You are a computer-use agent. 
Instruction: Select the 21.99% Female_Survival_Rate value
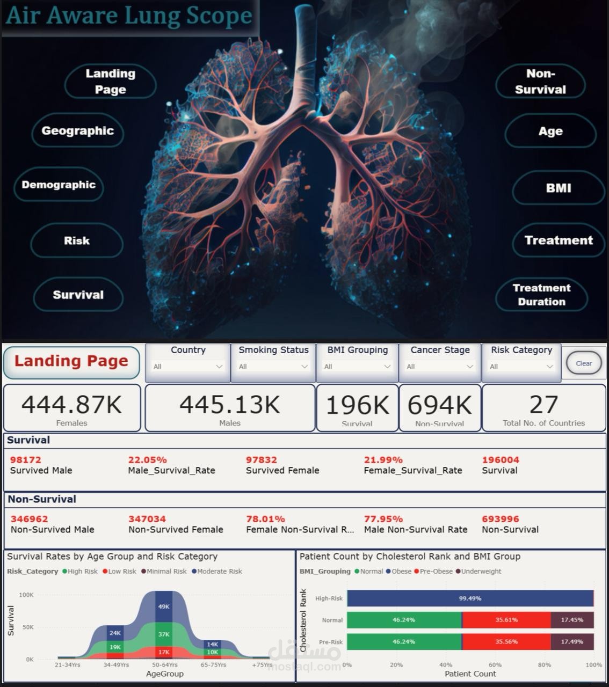click(383, 460)
